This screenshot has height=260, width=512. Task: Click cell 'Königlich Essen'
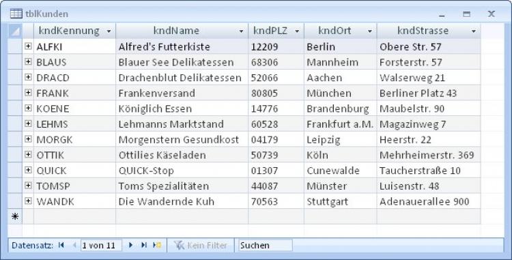point(182,109)
